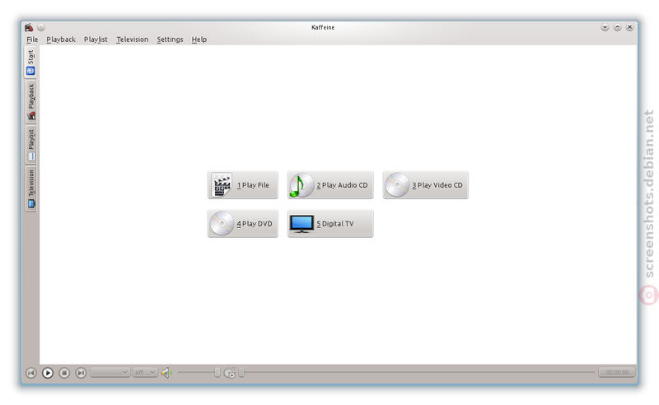
Task: Mute audio with the speaker icon
Action: pyautogui.click(x=166, y=373)
